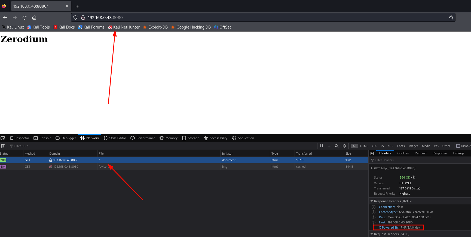Open the Kali Docs bookmark

64,27
